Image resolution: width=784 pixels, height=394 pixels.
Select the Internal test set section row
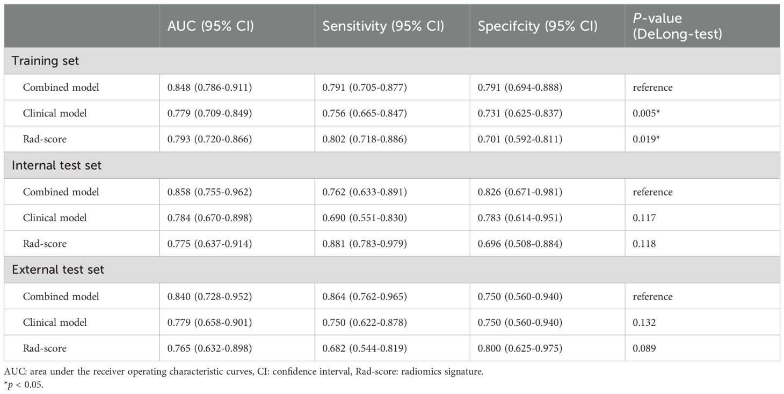[x=56, y=165]
